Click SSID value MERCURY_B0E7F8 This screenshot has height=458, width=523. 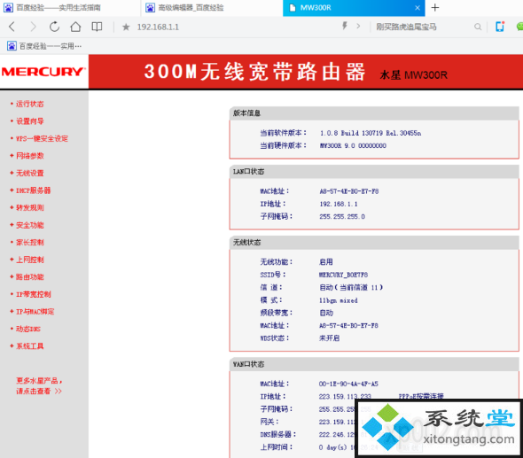click(x=343, y=275)
